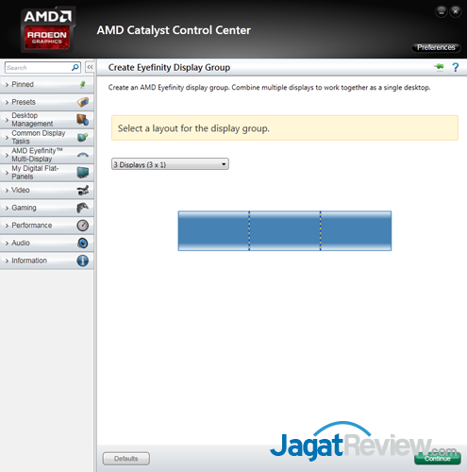
Task: Open the Preferences button
Action: [436, 47]
